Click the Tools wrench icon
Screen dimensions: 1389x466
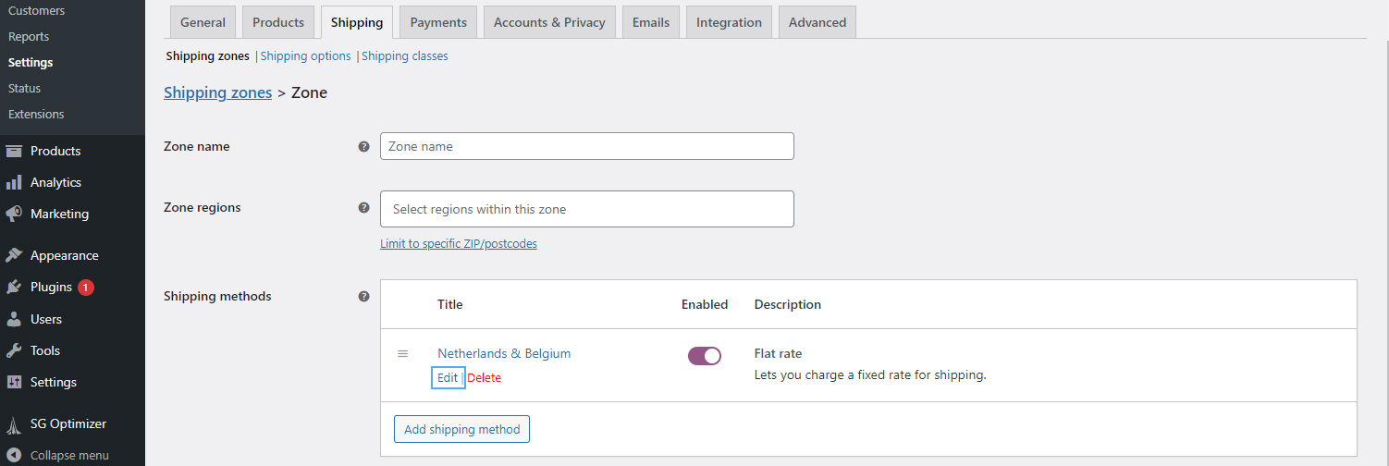click(14, 350)
